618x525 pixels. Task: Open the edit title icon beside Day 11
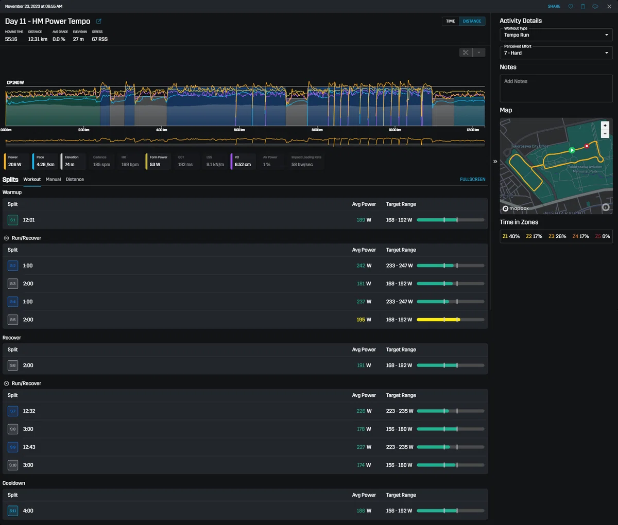(99, 21)
